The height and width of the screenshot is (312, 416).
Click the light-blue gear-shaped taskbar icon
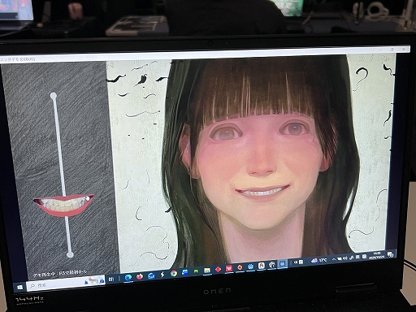click(x=251, y=266)
